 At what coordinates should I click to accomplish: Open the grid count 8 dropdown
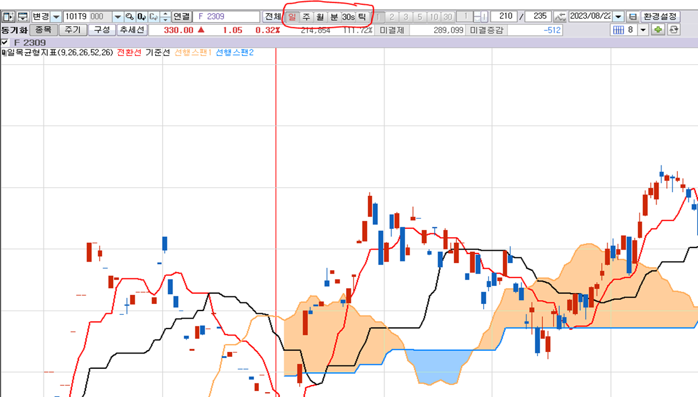point(643,30)
